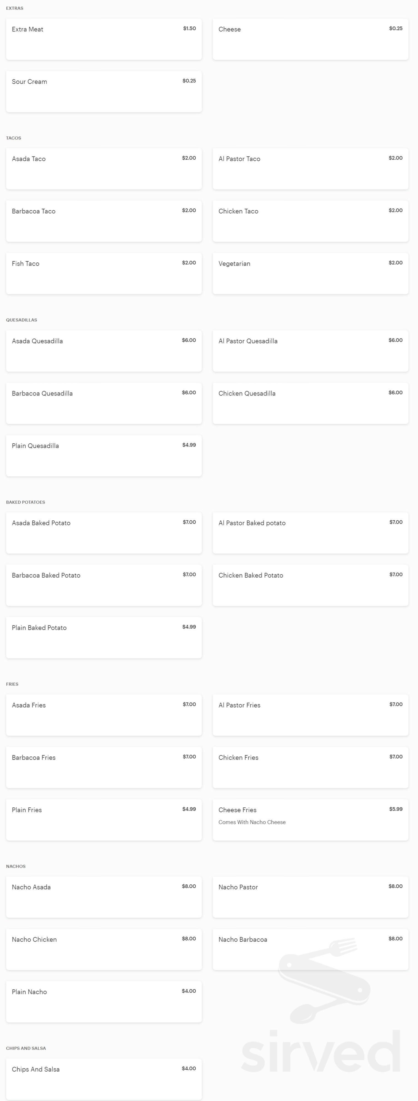Click the $4.00 price on Plain Nacho
Screen dimensions: 418x1101
pyautogui.click(x=188, y=991)
